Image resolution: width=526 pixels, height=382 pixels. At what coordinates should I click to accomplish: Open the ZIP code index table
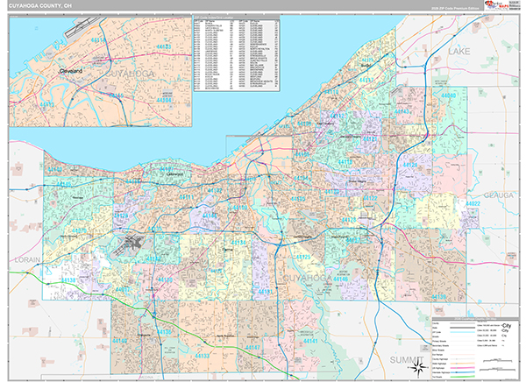[236, 54]
